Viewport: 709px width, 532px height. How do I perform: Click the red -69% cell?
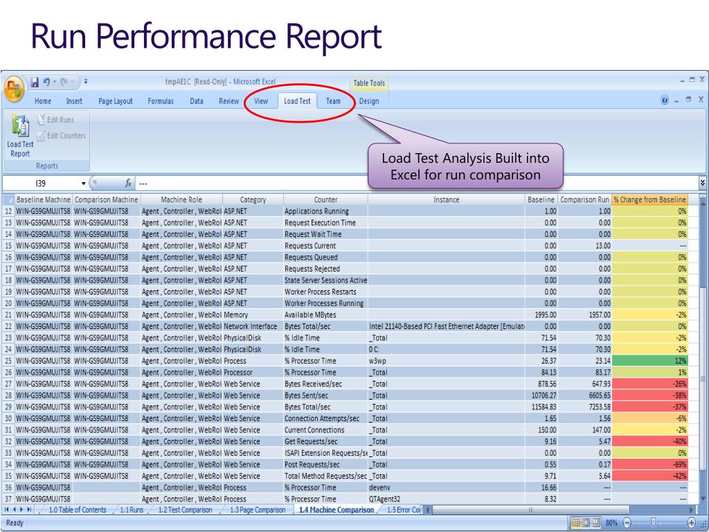[x=649, y=464]
